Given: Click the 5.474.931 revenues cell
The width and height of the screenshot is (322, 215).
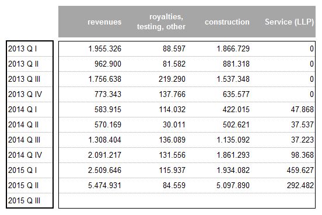Looking at the screenshot, I should click(x=105, y=185).
